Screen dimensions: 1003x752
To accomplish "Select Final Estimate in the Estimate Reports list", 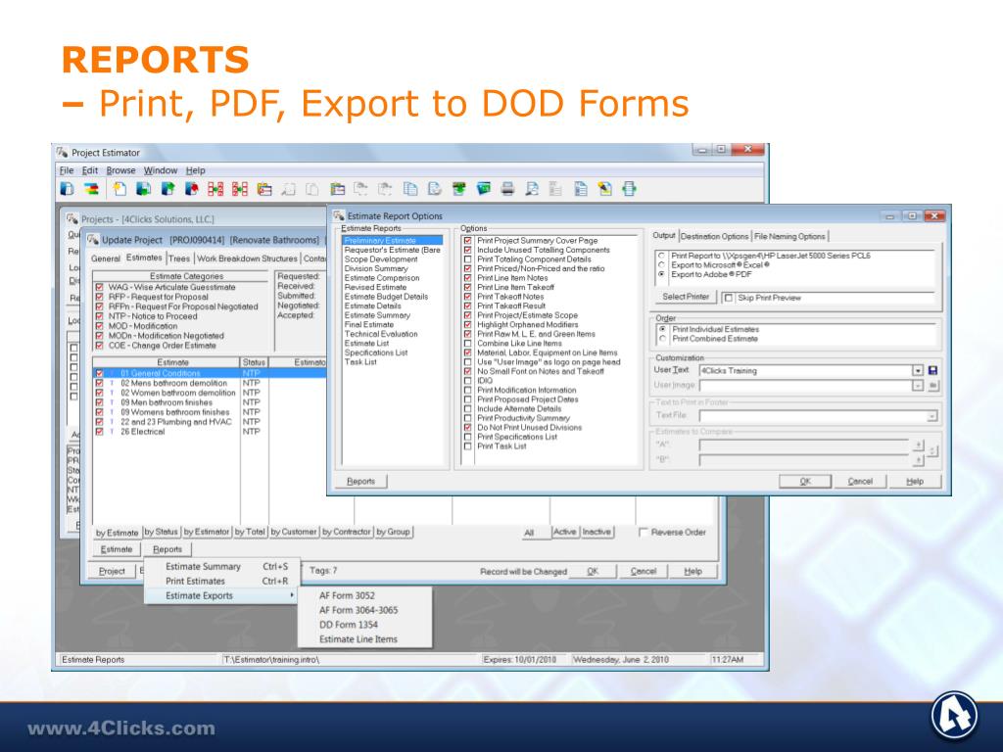I will pyautogui.click(x=369, y=324).
